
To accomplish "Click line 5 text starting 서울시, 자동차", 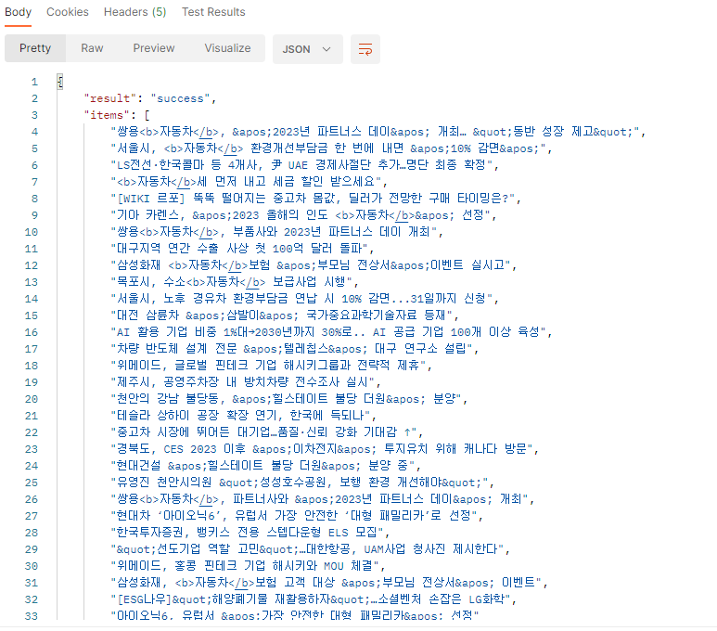I will [328, 148].
